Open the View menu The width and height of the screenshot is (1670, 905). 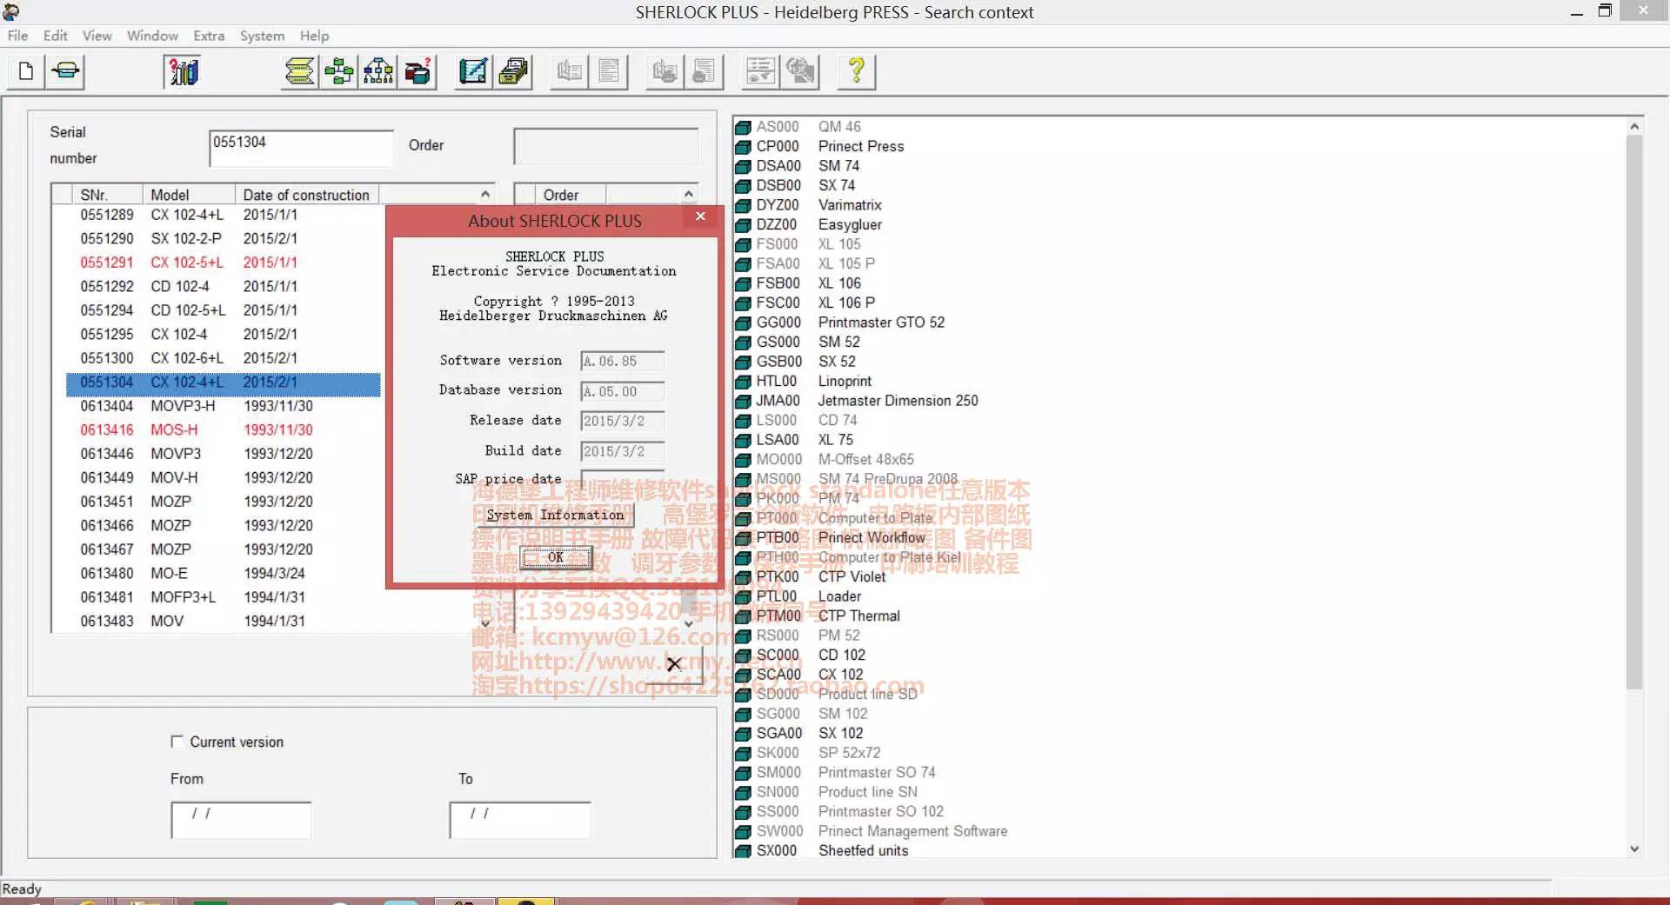pos(97,36)
